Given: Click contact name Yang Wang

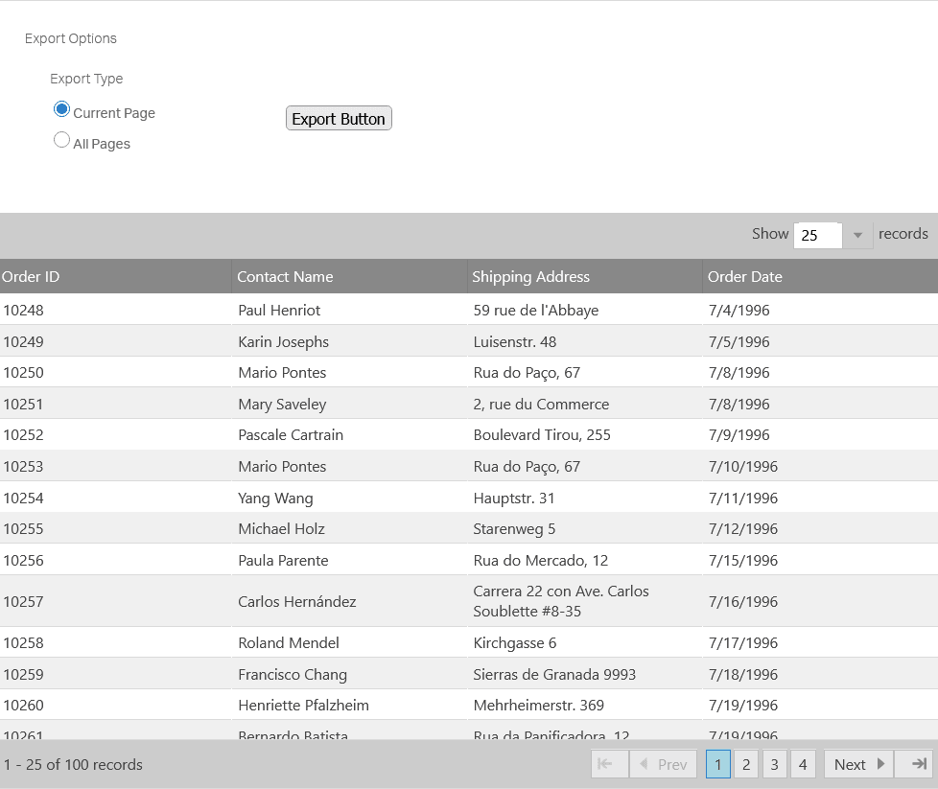Looking at the screenshot, I should tap(276, 499).
